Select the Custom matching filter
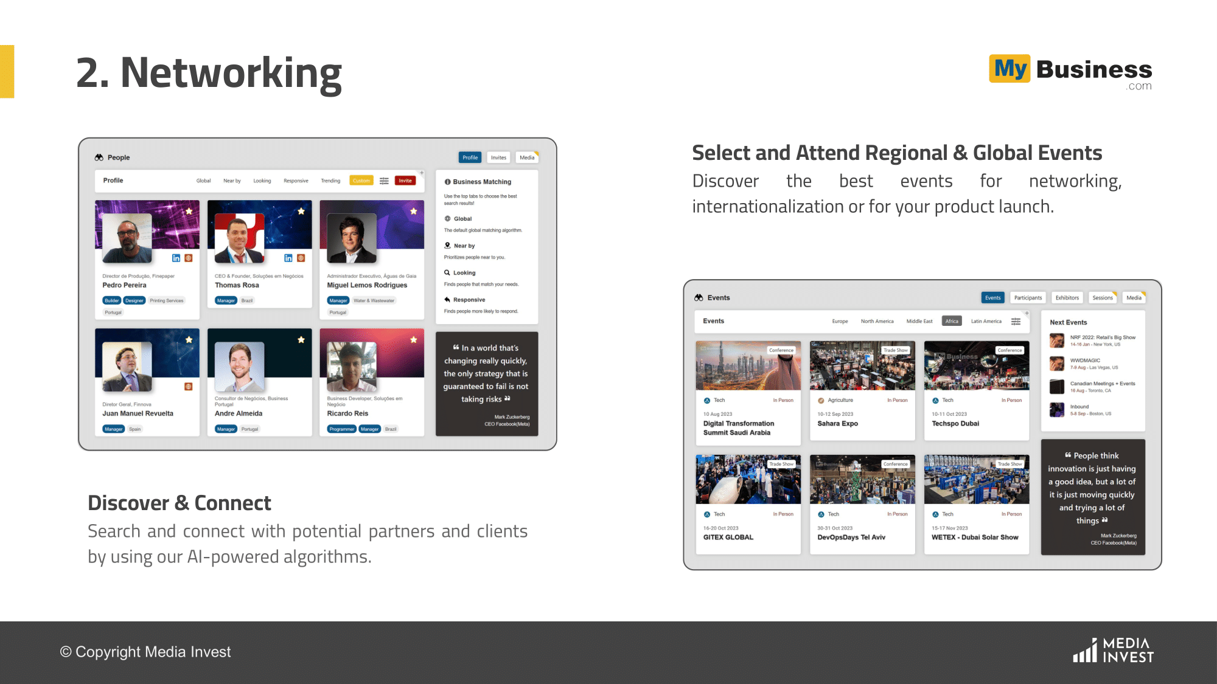1217x684 pixels. [x=361, y=181]
